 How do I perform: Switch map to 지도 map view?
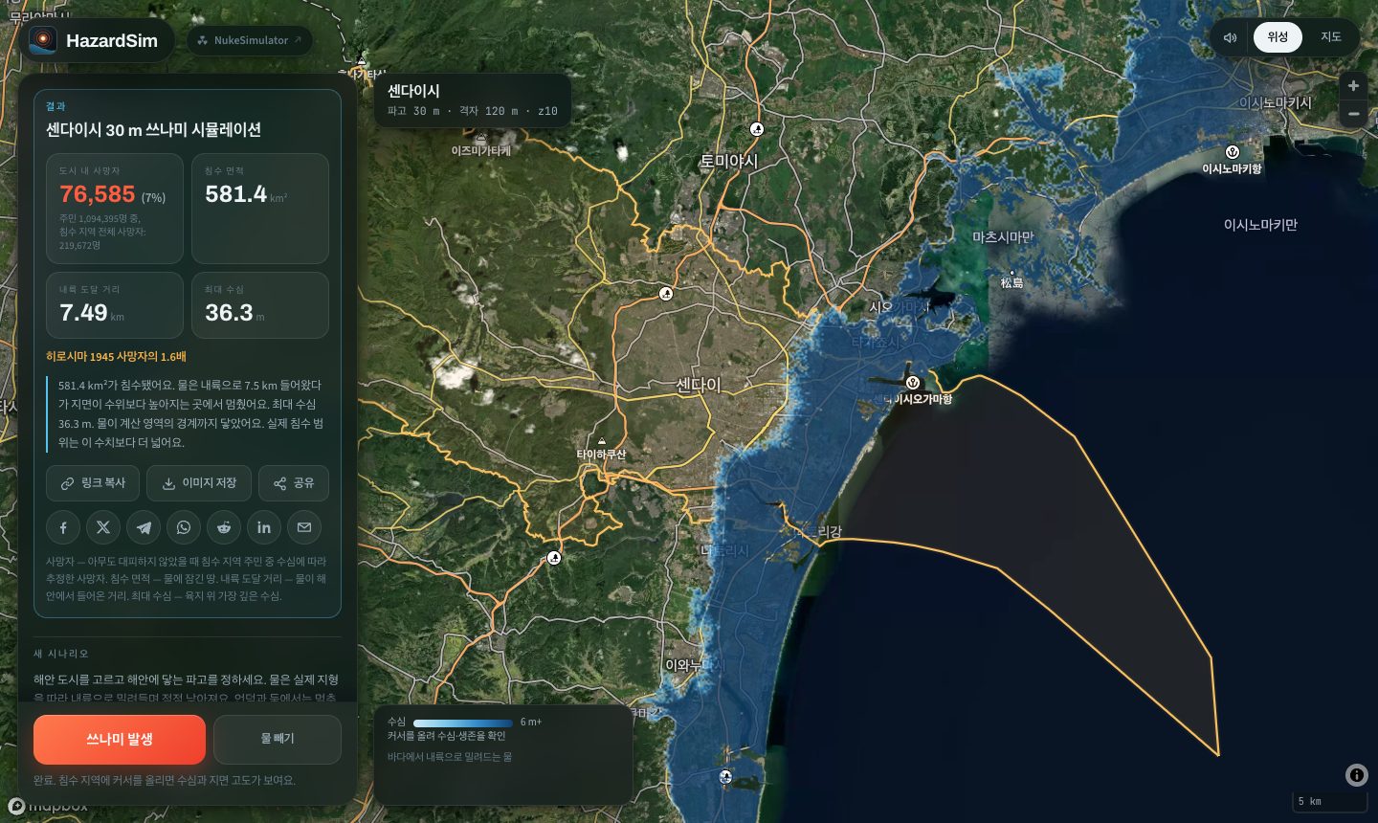coord(1331,37)
